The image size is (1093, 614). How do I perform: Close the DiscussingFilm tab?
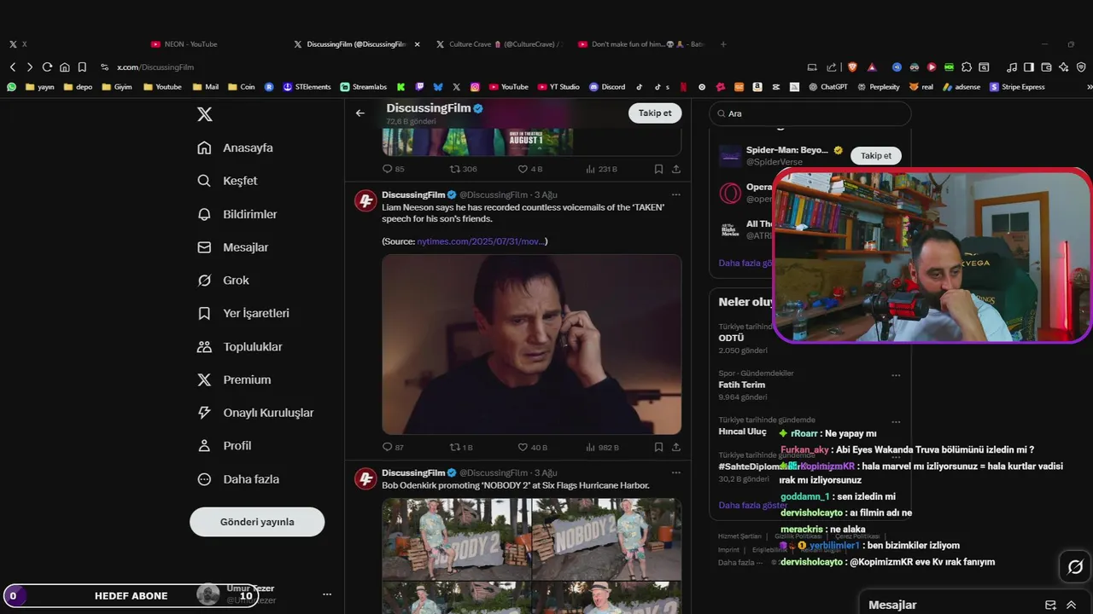point(418,44)
